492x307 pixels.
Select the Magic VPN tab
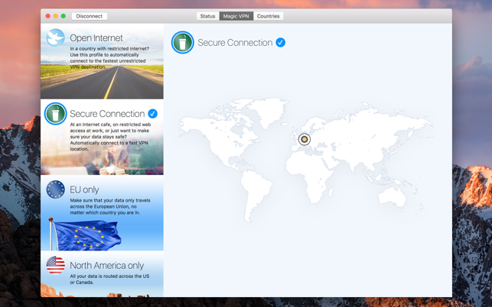(x=236, y=16)
